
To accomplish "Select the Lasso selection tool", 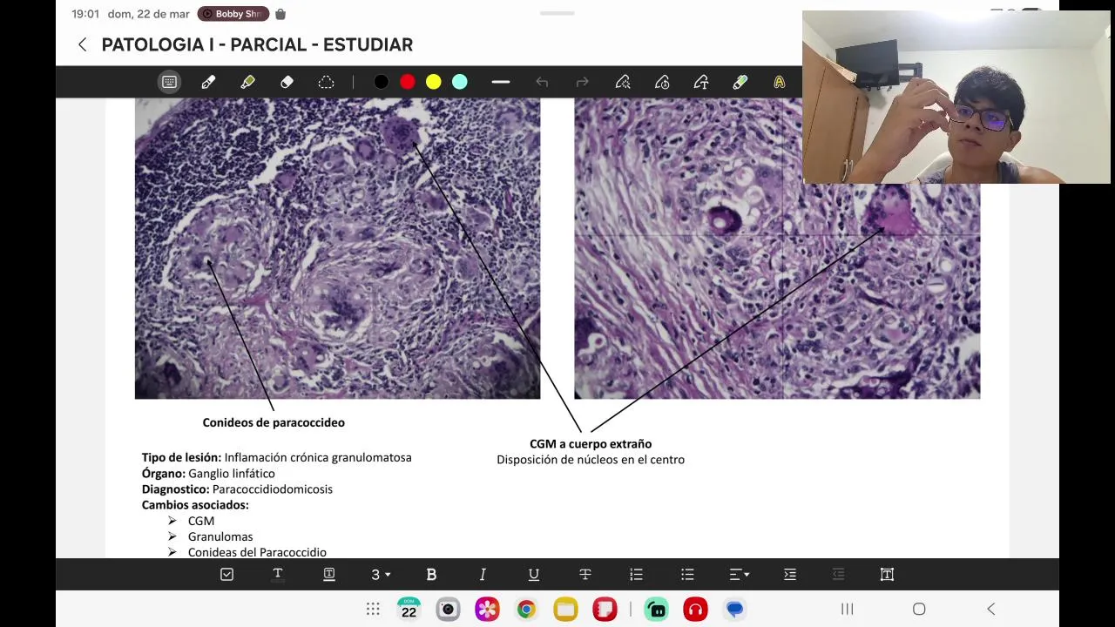I will pos(326,82).
